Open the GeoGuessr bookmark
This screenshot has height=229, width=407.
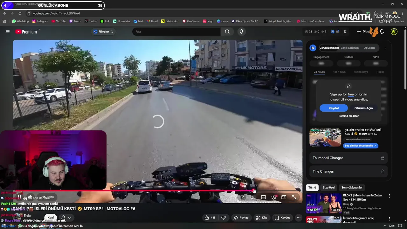click(191, 21)
